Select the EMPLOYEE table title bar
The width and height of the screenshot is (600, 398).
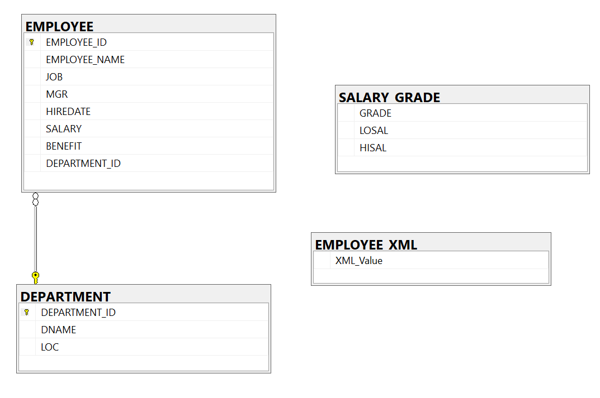149,25
